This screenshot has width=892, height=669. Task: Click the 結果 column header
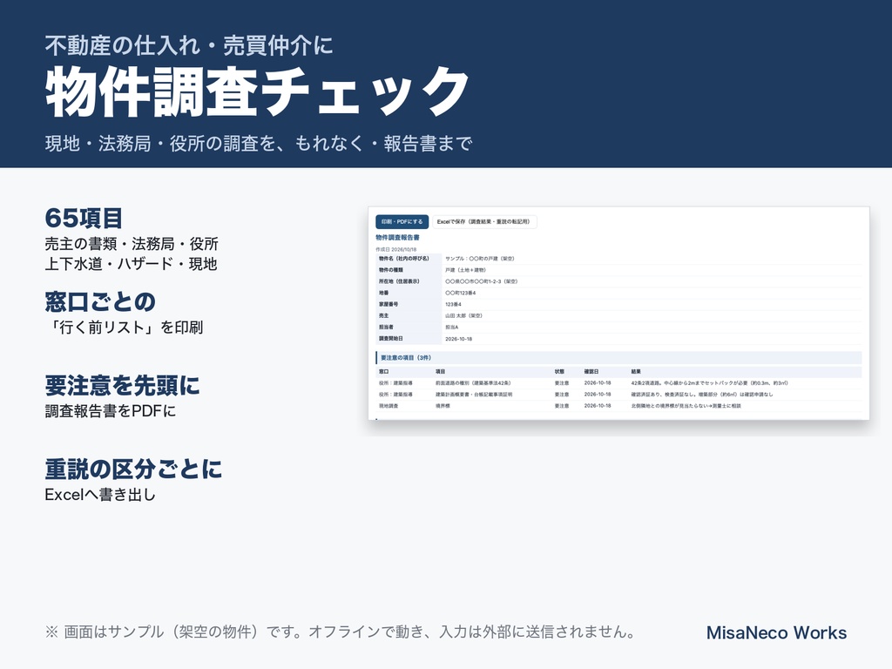[635, 371]
